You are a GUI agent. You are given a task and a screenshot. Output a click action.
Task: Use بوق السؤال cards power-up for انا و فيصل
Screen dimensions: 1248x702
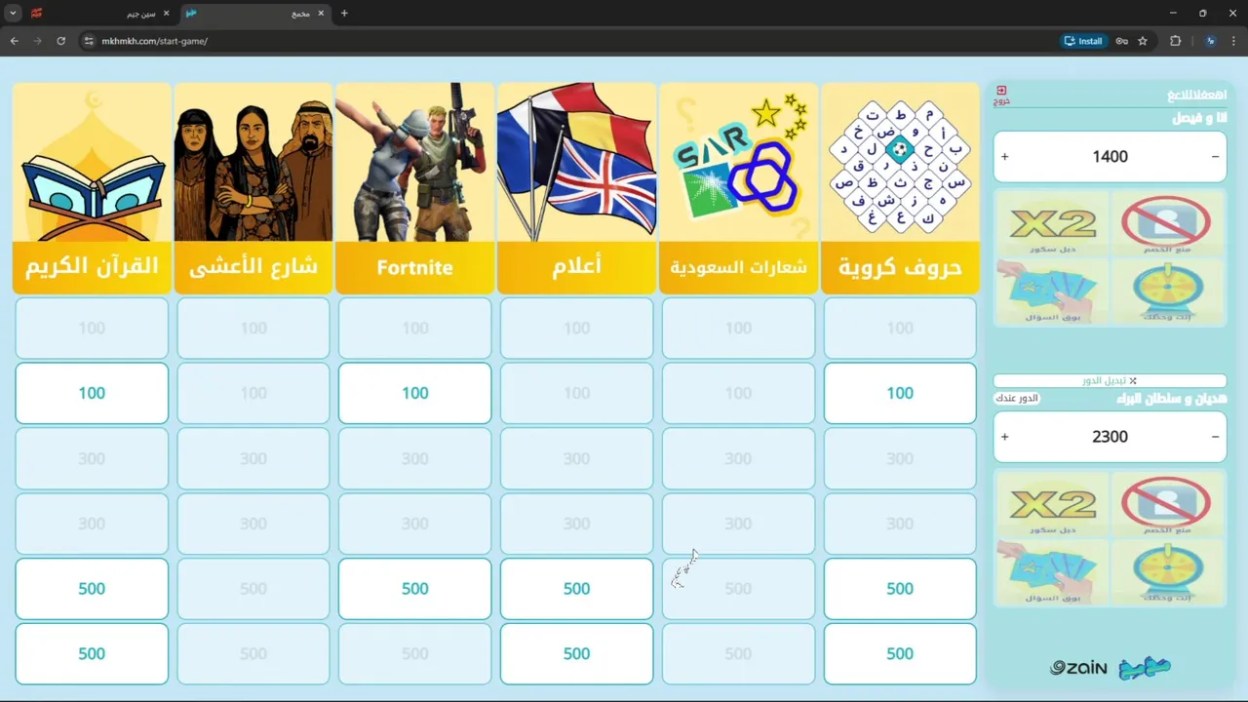tap(1052, 292)
